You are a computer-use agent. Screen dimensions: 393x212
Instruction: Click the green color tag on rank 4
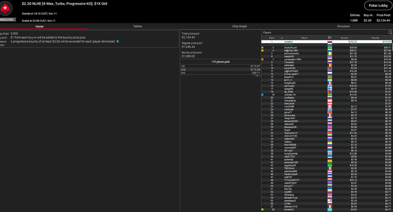262,50
